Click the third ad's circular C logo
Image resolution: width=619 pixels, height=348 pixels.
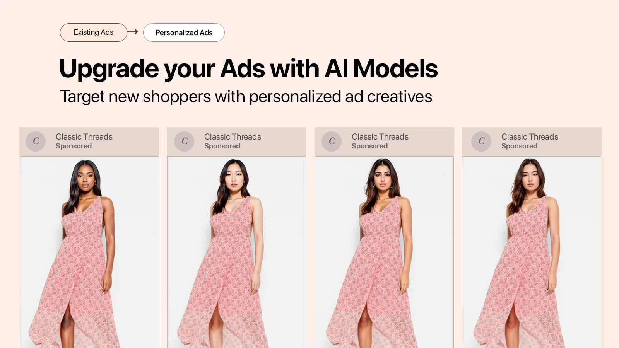[332, 142]
